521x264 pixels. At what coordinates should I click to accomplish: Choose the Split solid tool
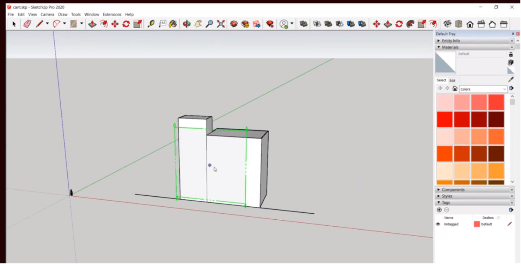[x=362, y=24]
